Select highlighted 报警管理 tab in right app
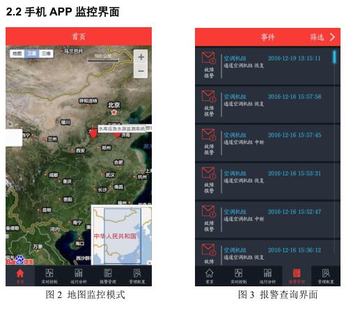 [297, 276]
